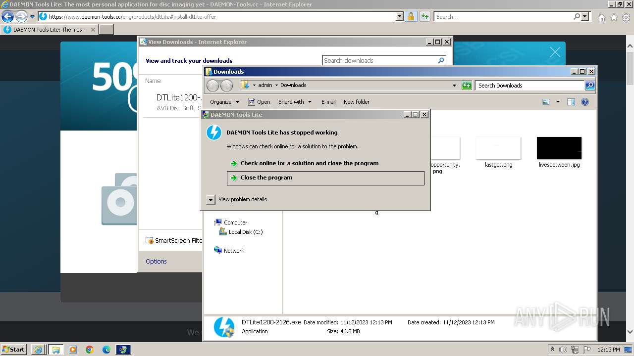Viewport: 634px width, 356px height.
Task: Open media player taskbar icon
Action: 73,350
